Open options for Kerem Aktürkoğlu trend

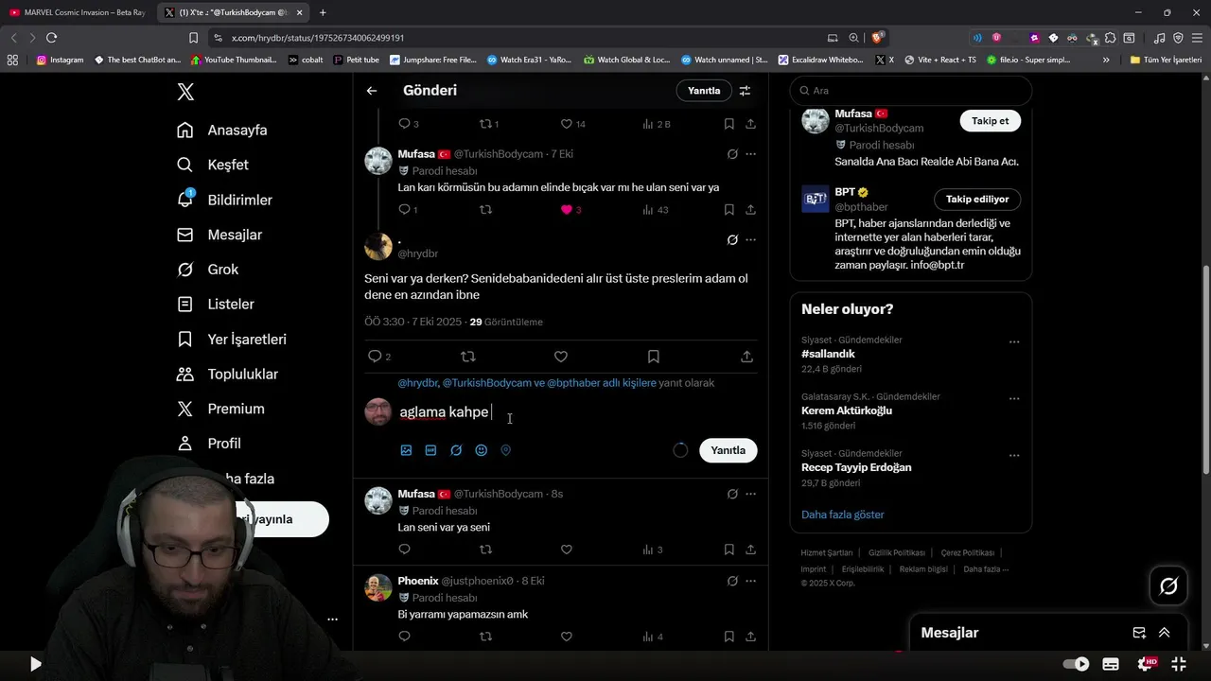(x=1014, y=399)
